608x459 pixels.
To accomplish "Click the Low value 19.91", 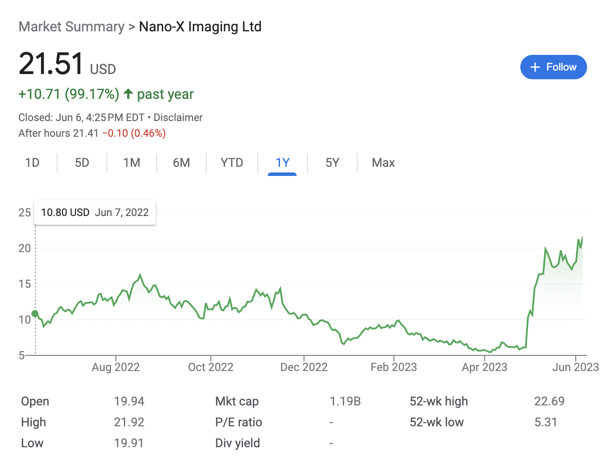I will [129, 443].
